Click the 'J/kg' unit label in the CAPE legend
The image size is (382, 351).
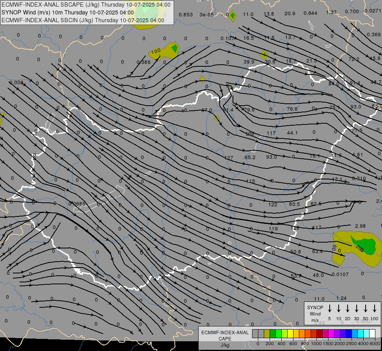coord(225,345)
